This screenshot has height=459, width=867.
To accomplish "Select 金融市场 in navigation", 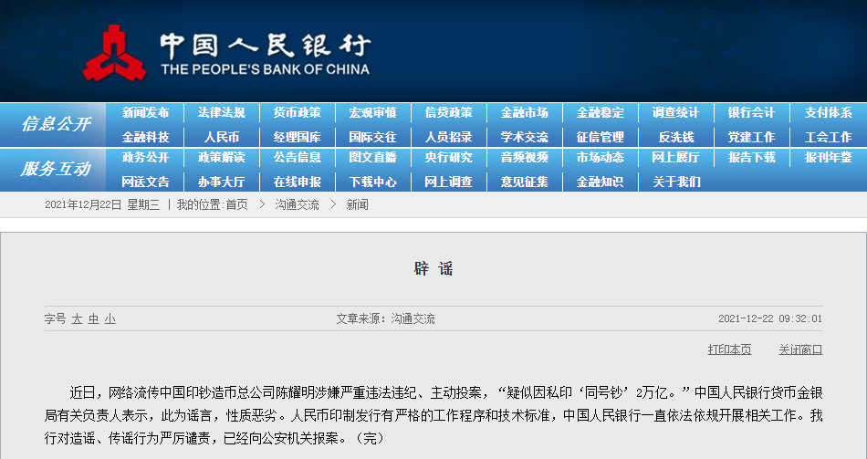I will coord(524,113).
